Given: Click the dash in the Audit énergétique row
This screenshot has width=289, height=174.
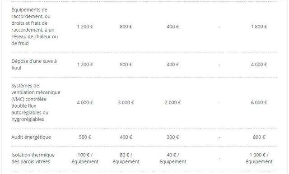Looking at the screenshot, I should pos(219,137).
